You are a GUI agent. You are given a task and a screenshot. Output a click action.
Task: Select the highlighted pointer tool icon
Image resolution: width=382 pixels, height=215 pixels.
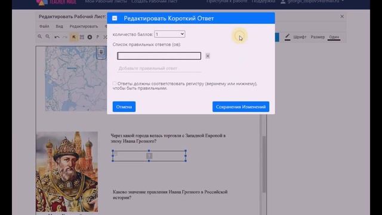[74, 37]
